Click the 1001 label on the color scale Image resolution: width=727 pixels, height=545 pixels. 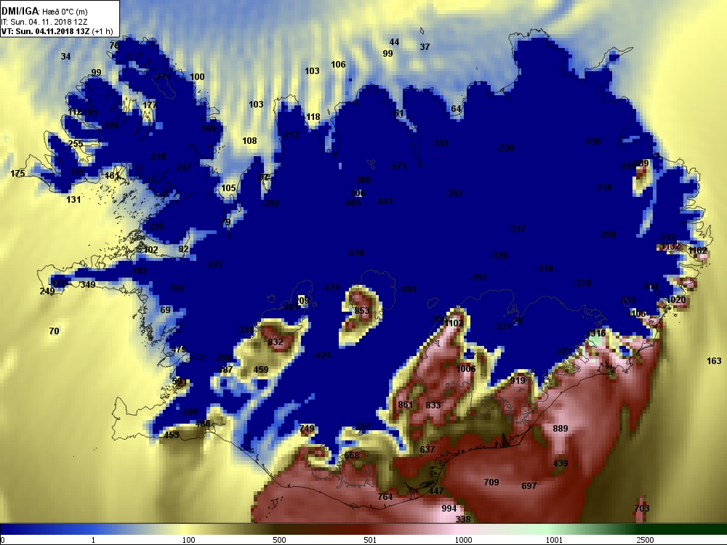pos(554,540)
